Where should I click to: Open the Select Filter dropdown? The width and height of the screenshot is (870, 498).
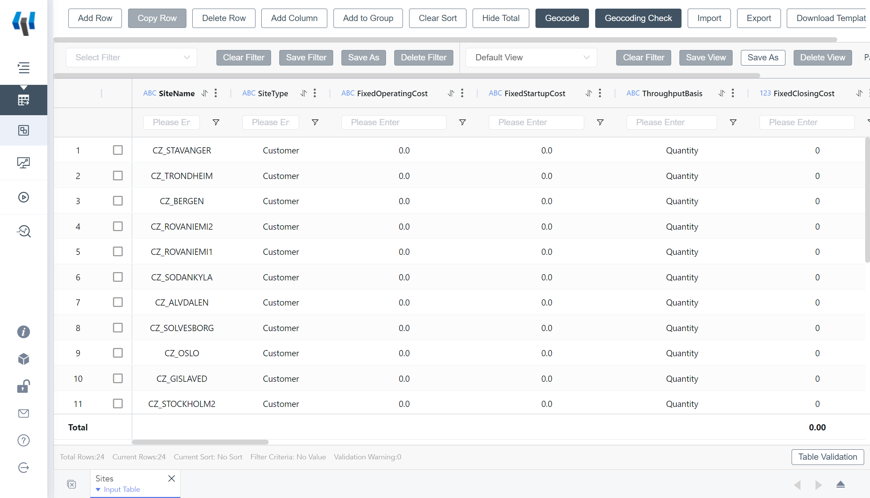pyautogui.click(x=132, y=58)
